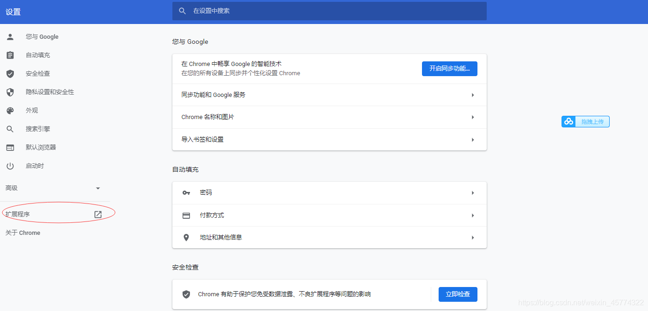Click the location pin icon in 地址和其他信息 row
Screen dimensions: 648x311
coord(186,238)
